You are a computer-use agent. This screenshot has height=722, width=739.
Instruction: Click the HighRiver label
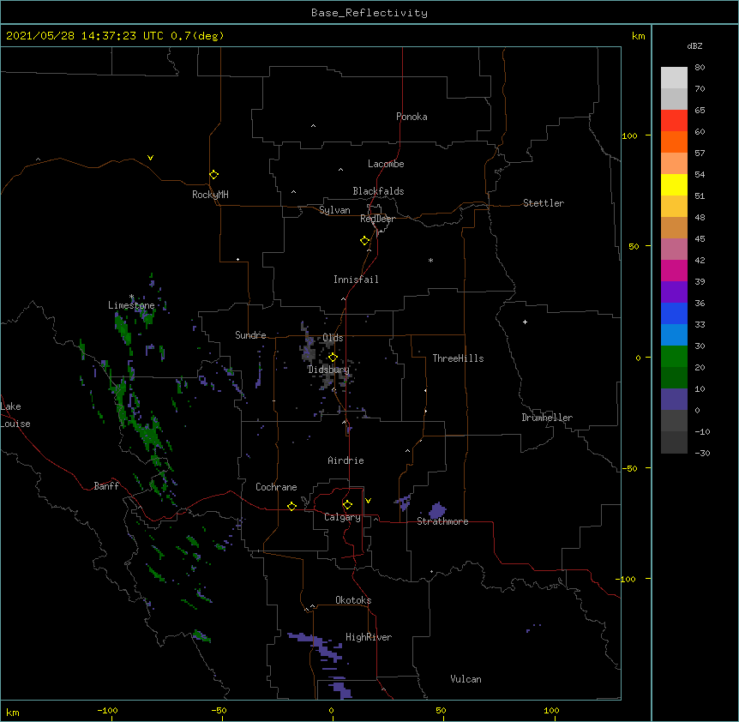tap(369, 637)
